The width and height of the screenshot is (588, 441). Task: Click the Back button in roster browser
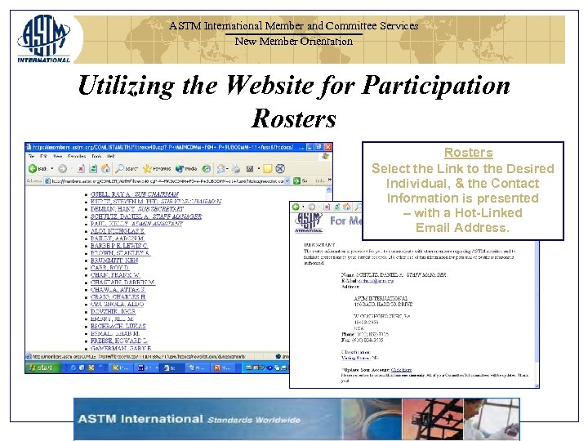coord(38,169)
